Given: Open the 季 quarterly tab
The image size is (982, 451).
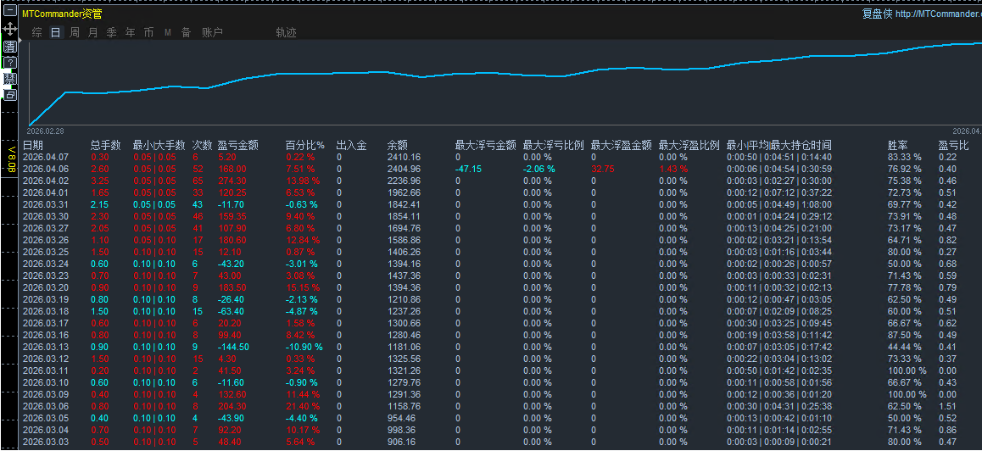Looking at the screenshot, I should tap(111, 32).
